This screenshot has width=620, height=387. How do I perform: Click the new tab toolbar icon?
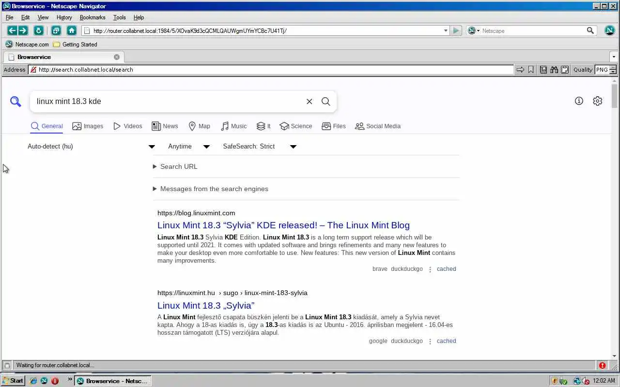[x=56, y=30]
